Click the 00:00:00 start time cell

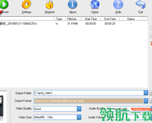pyautogui.click(x=91, y=24)
